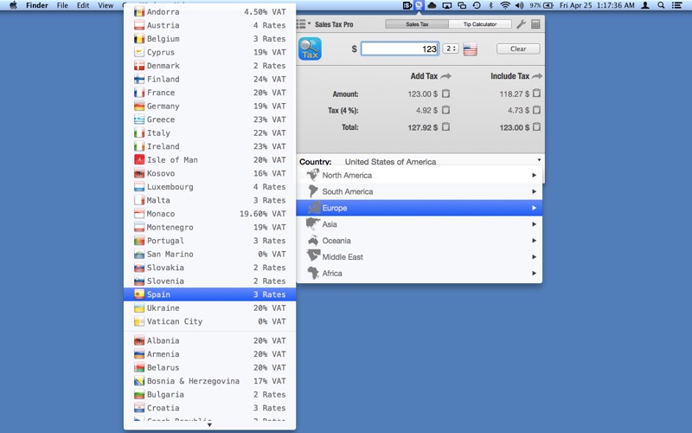Switch to the Sales Tax tab
This screenshot has width=692, height=433.
(417, 24)
